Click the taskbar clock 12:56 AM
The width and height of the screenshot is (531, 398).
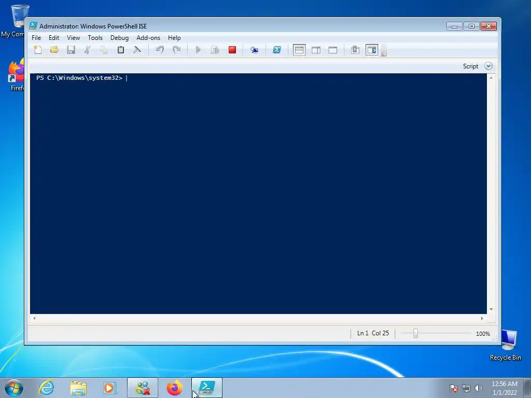pos(504,384)
